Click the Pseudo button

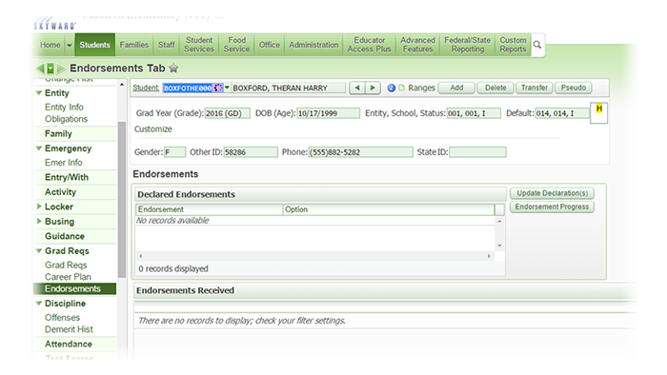(x=574, y=88)
